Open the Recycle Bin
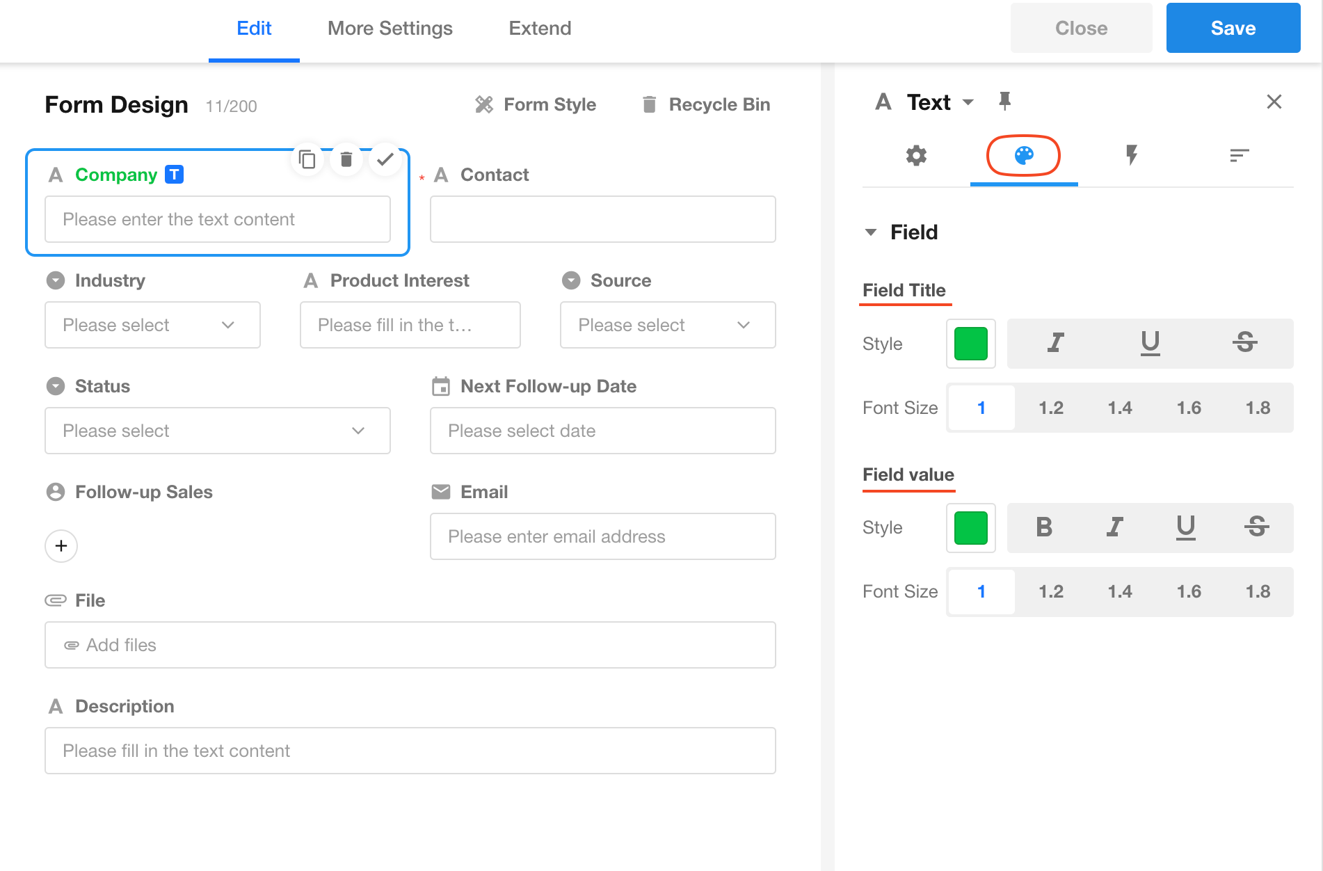The width and height of the screenshot is (1323, 871). [x=706, y=105]
